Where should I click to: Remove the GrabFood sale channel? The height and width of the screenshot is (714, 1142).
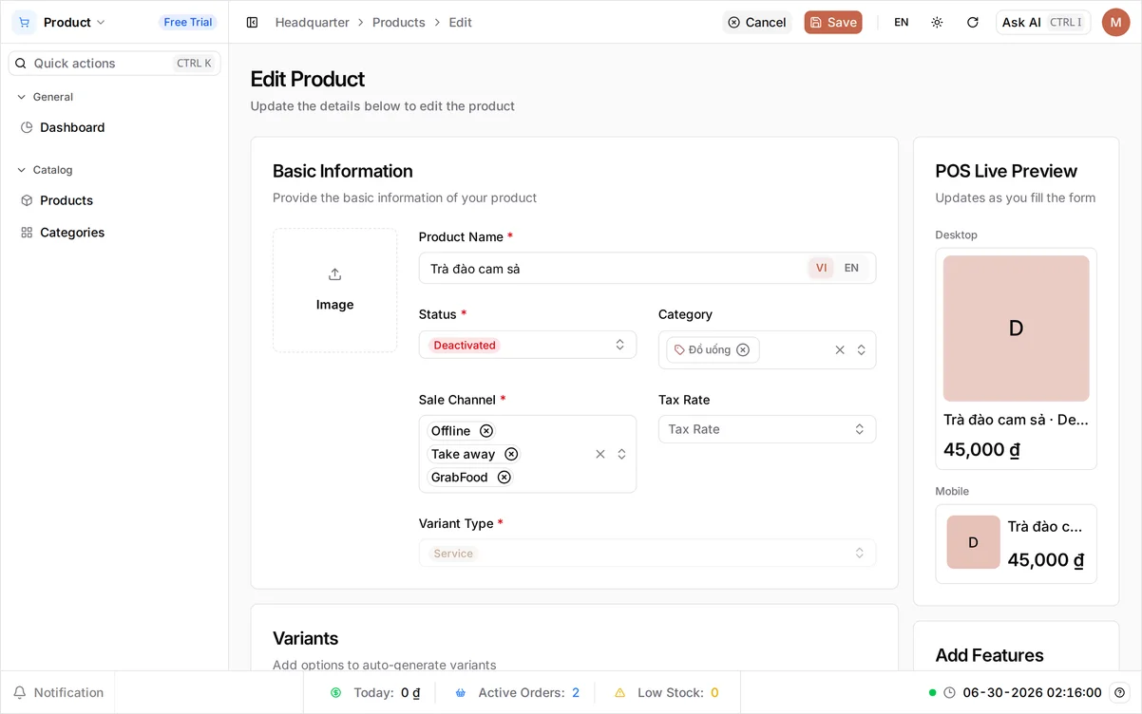[x=504, y=478]
